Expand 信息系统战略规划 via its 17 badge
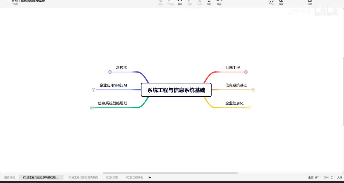The width and height of the screenshot is (344, 183). coord(92,108)
